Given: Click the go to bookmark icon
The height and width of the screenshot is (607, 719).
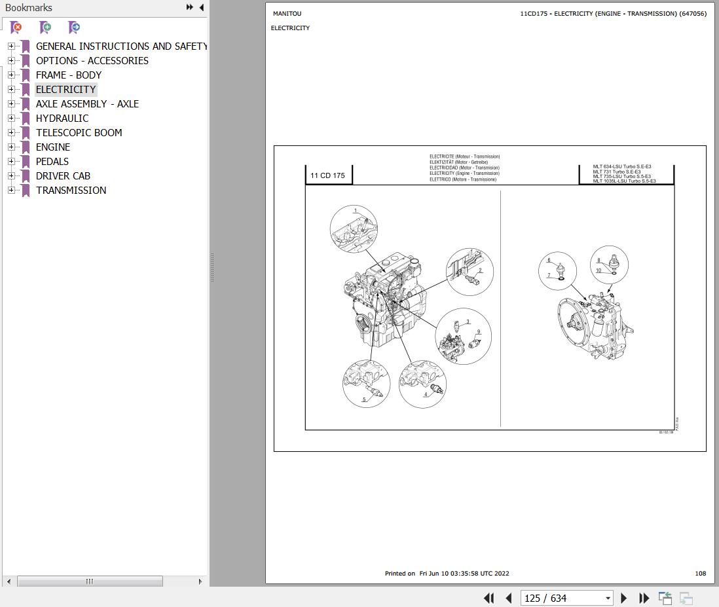Looking at the screenshot, I should pos(74,28).
